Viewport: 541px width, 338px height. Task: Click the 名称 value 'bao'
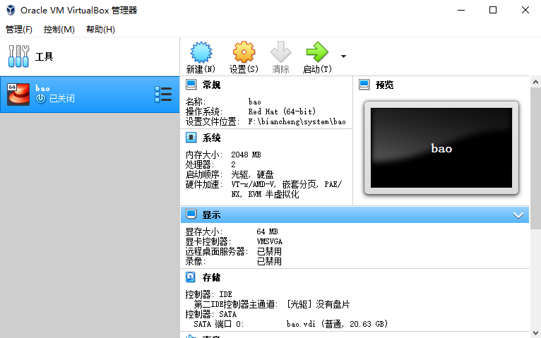pos(255,102)
